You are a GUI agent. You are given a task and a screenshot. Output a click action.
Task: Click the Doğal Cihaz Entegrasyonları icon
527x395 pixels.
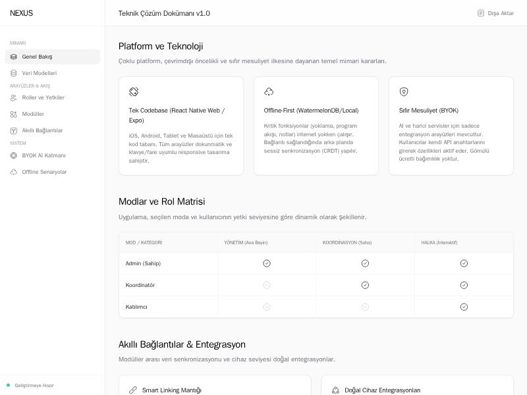335,390
